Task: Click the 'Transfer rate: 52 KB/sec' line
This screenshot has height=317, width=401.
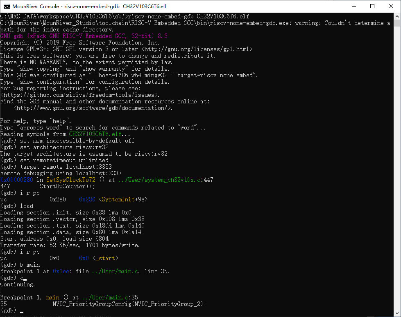Action: (x=70, y=246)
